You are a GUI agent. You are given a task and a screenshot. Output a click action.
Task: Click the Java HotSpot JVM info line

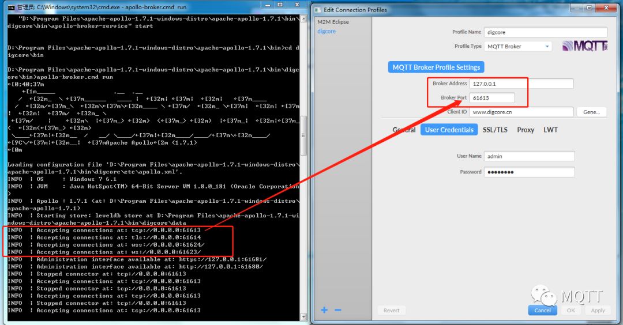coord(153,187)
